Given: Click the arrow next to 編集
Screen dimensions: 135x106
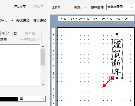Looking at the screenshot, I should tap(86, 7).
